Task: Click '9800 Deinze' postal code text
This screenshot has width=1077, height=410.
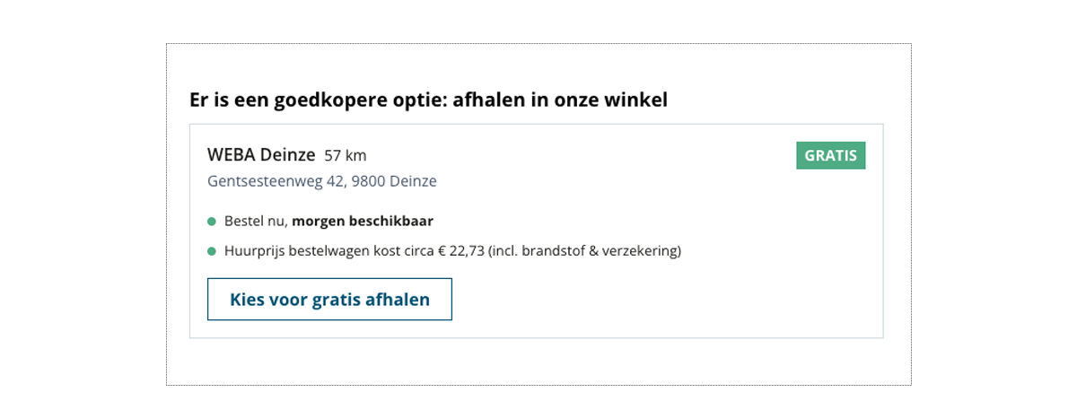Action: point(394,181)
